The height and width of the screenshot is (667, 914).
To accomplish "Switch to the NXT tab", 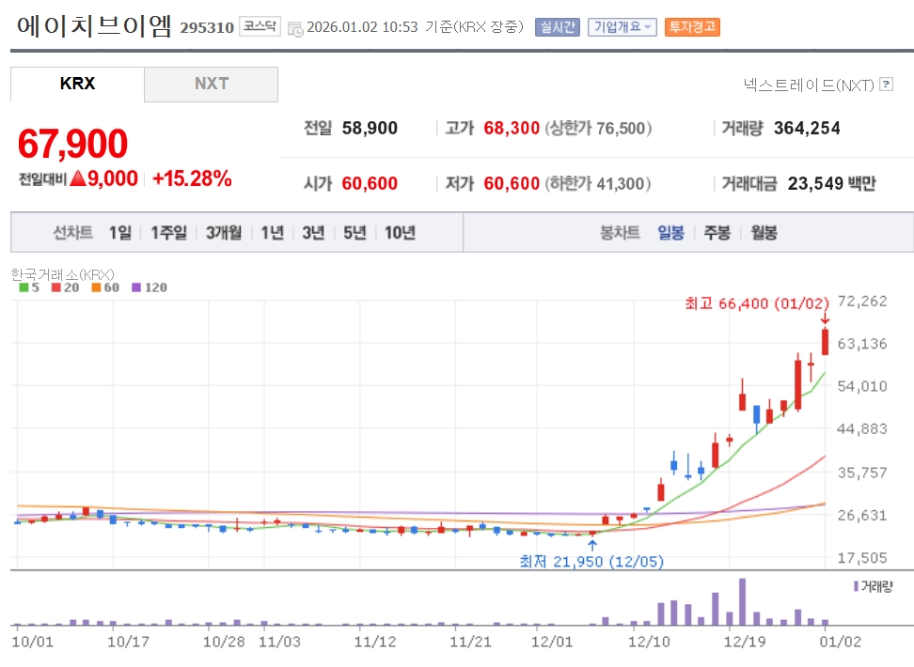I will (212, 84).
